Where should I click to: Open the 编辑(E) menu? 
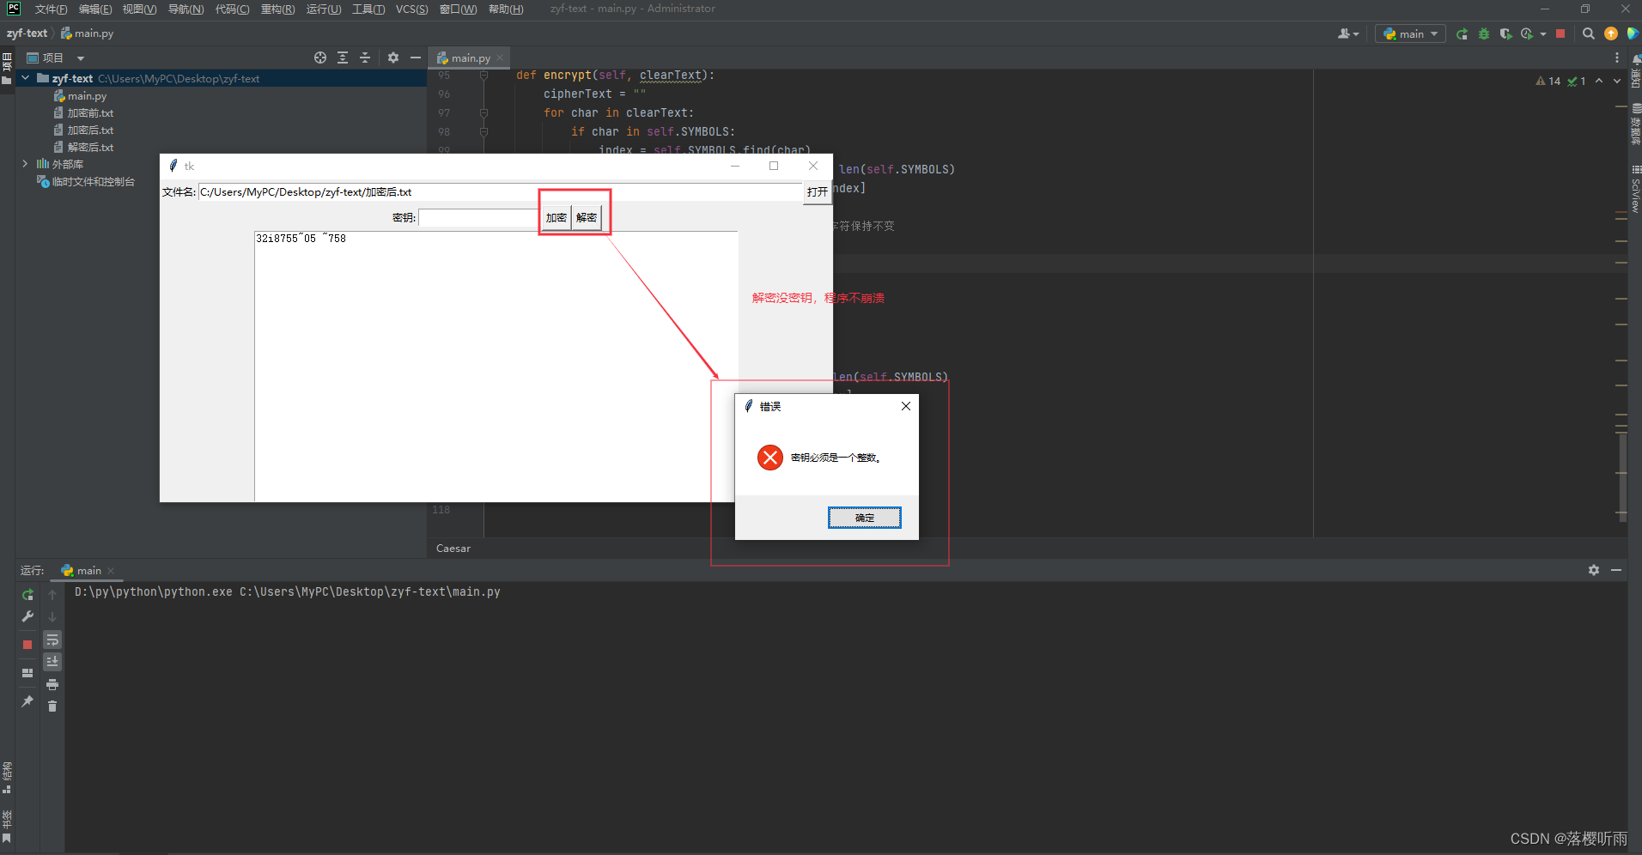click(x=95, y=9)
